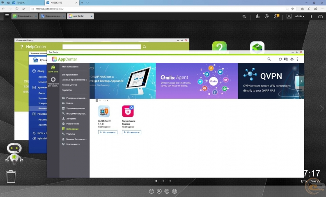Go to next desktop page arrow
Screen dimensions: 326x197
pyautogui.click(x=322, y=108)
